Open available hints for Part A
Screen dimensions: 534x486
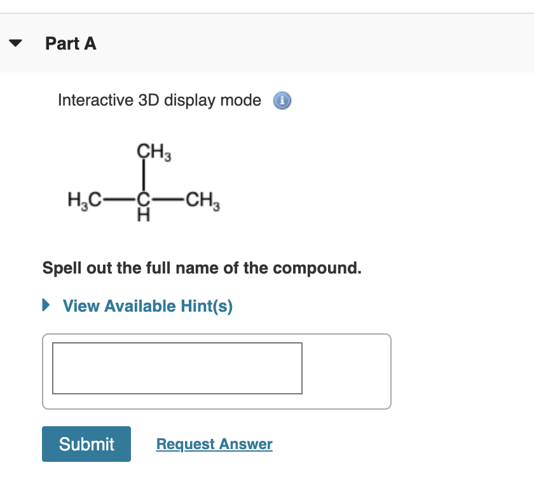coord(146,306)
